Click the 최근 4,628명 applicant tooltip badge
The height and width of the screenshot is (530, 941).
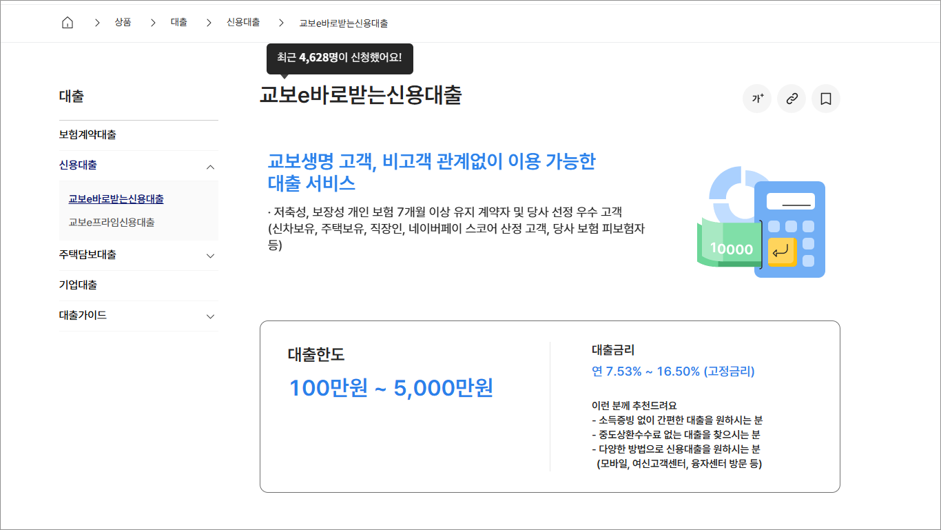339,59
